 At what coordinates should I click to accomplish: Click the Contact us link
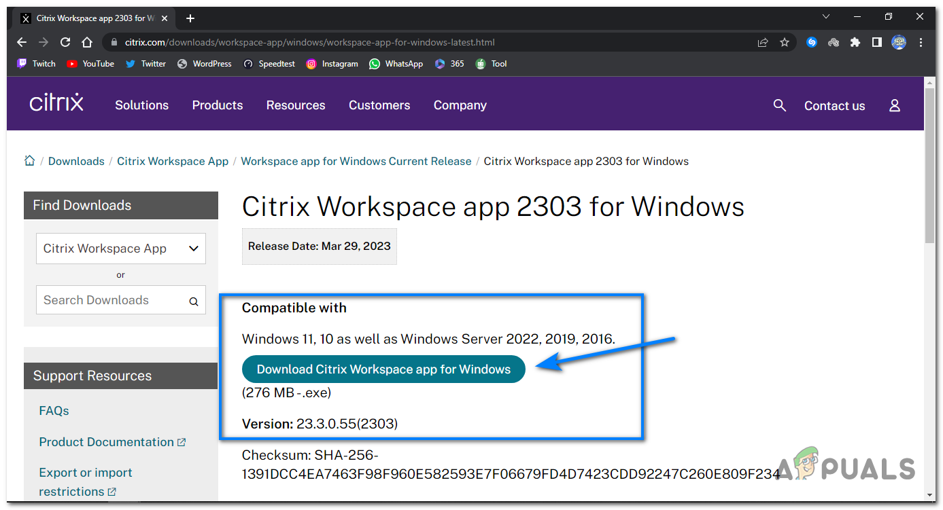(x=835, y=106)
